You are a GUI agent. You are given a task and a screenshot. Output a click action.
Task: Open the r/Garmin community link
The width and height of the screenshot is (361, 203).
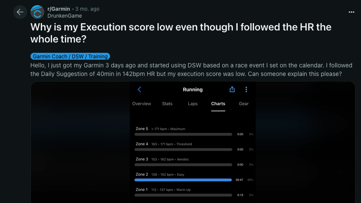click(58, 9)
